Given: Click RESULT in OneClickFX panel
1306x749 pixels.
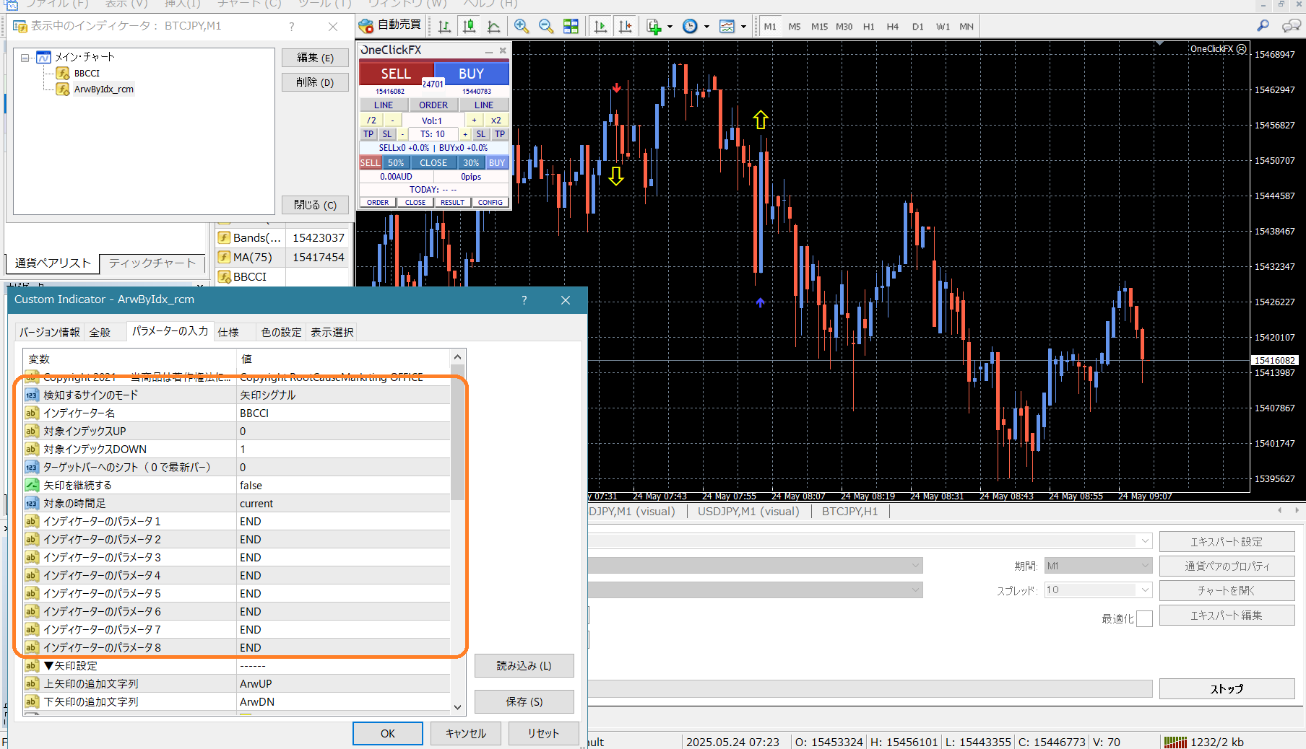Looking at the screenshot, I should (453, 203).
